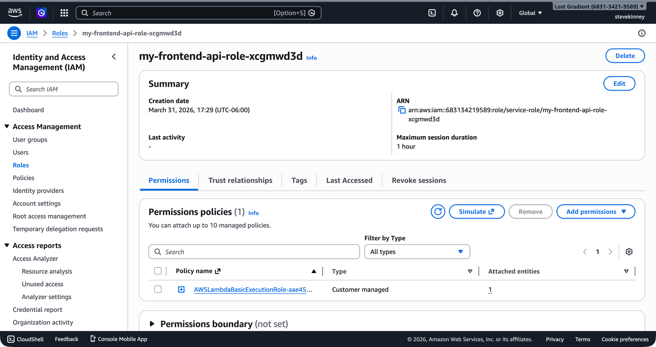Open Dashboard in IAM sidebar
The image size is (656, 347).
28,110
